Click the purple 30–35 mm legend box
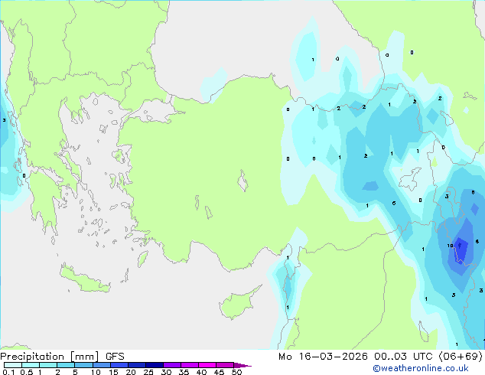Screen dimensions: 485x375 (172, 365)
